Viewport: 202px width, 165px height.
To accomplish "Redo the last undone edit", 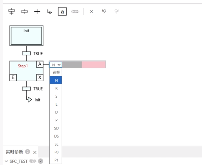I will click(116, 11).
